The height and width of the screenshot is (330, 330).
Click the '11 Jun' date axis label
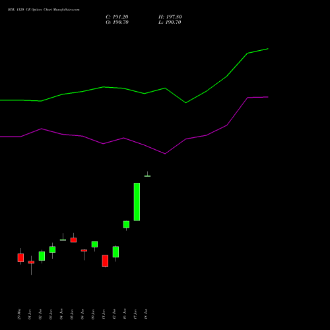(104, 314)
